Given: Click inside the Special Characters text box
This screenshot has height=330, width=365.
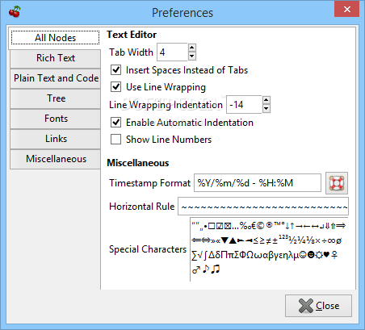Looking at the screenshot, I should (269, 249).
